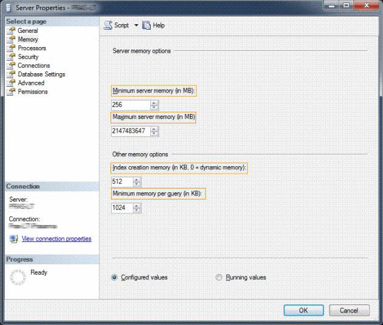Open the Script dropdown arrow
Image resolution: width=383 pixels, height=325 pixels.
click(136, 25)
